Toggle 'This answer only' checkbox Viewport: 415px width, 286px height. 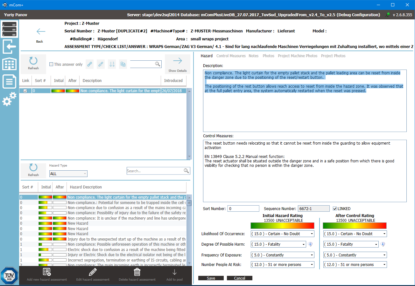[x=51, y=64]
